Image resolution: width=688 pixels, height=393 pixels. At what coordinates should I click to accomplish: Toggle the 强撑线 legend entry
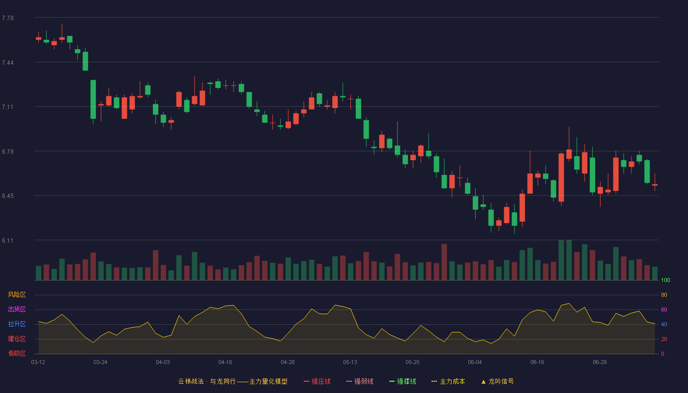402,381
